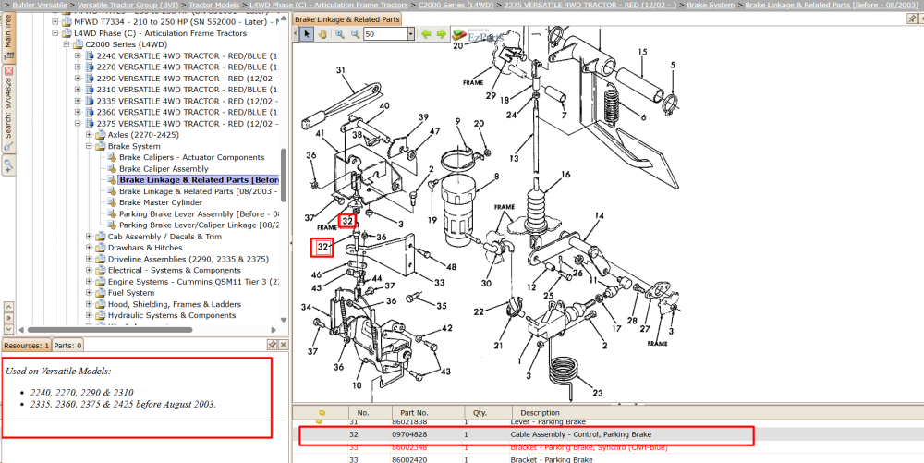Switch to the Parts: 0 tab
924x463 pixels.
(x=67, y=346)
